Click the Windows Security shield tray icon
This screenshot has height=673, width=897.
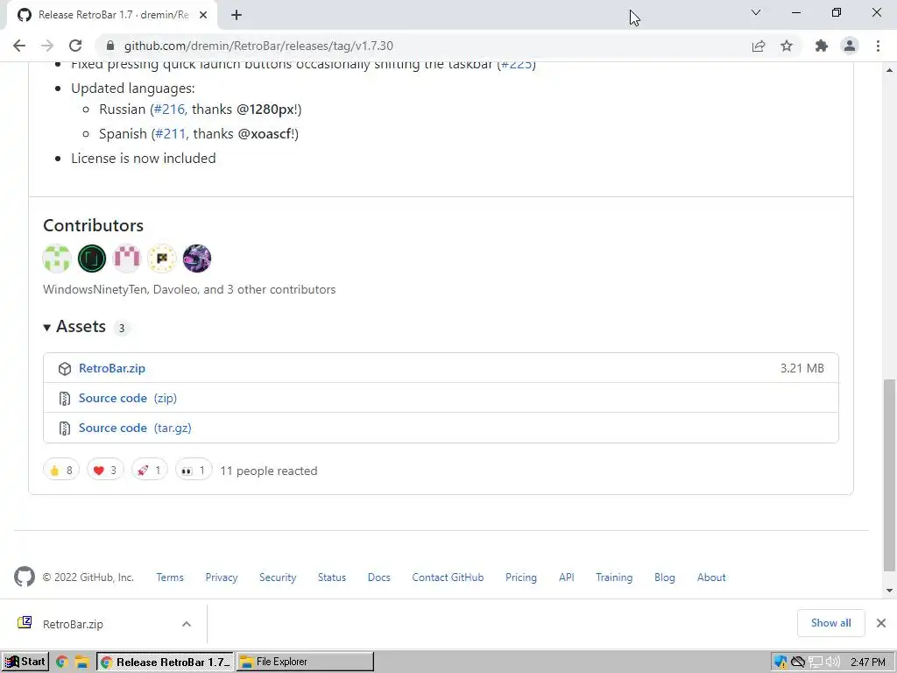pos(780,662)
